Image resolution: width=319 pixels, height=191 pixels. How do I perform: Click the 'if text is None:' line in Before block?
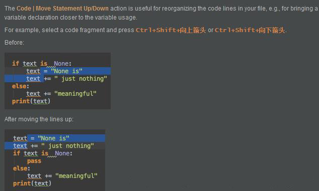pyautogui.click(x=42, y=64)
